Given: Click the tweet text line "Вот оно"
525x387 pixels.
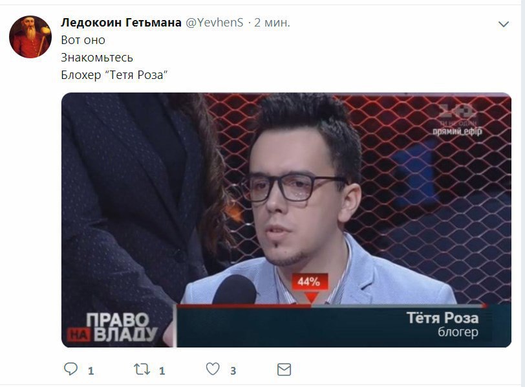Looking at the screenshot, I should coord(83,40).
